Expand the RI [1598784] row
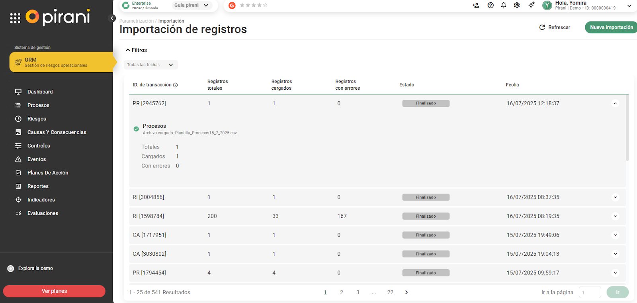This screenshot has height=303, width=637. (x=615, y=216)
